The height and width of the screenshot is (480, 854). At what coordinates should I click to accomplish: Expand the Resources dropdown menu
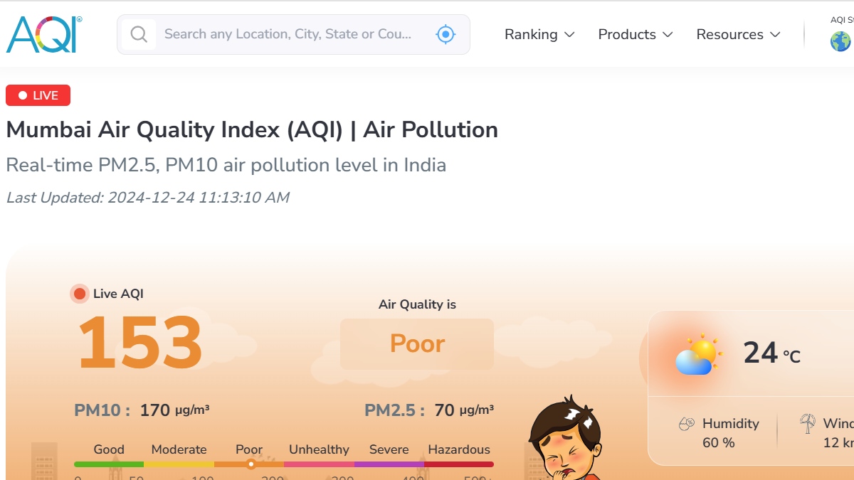pos(738,34)
